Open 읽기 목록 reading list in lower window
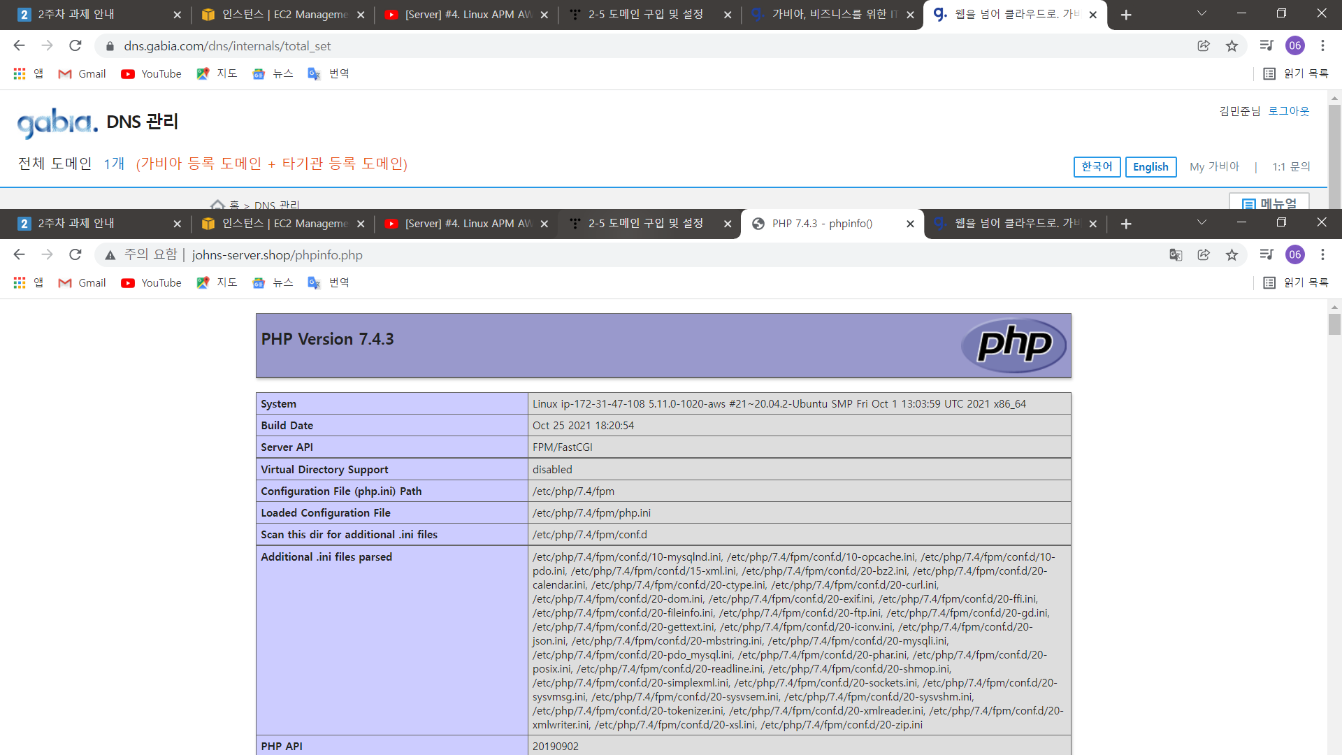The width and height of the screenshot is (1342, 755). [1297, 283]
